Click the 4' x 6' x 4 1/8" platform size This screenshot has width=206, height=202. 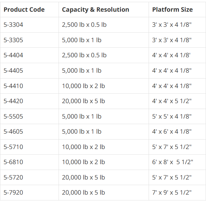(x=172, y=131)
